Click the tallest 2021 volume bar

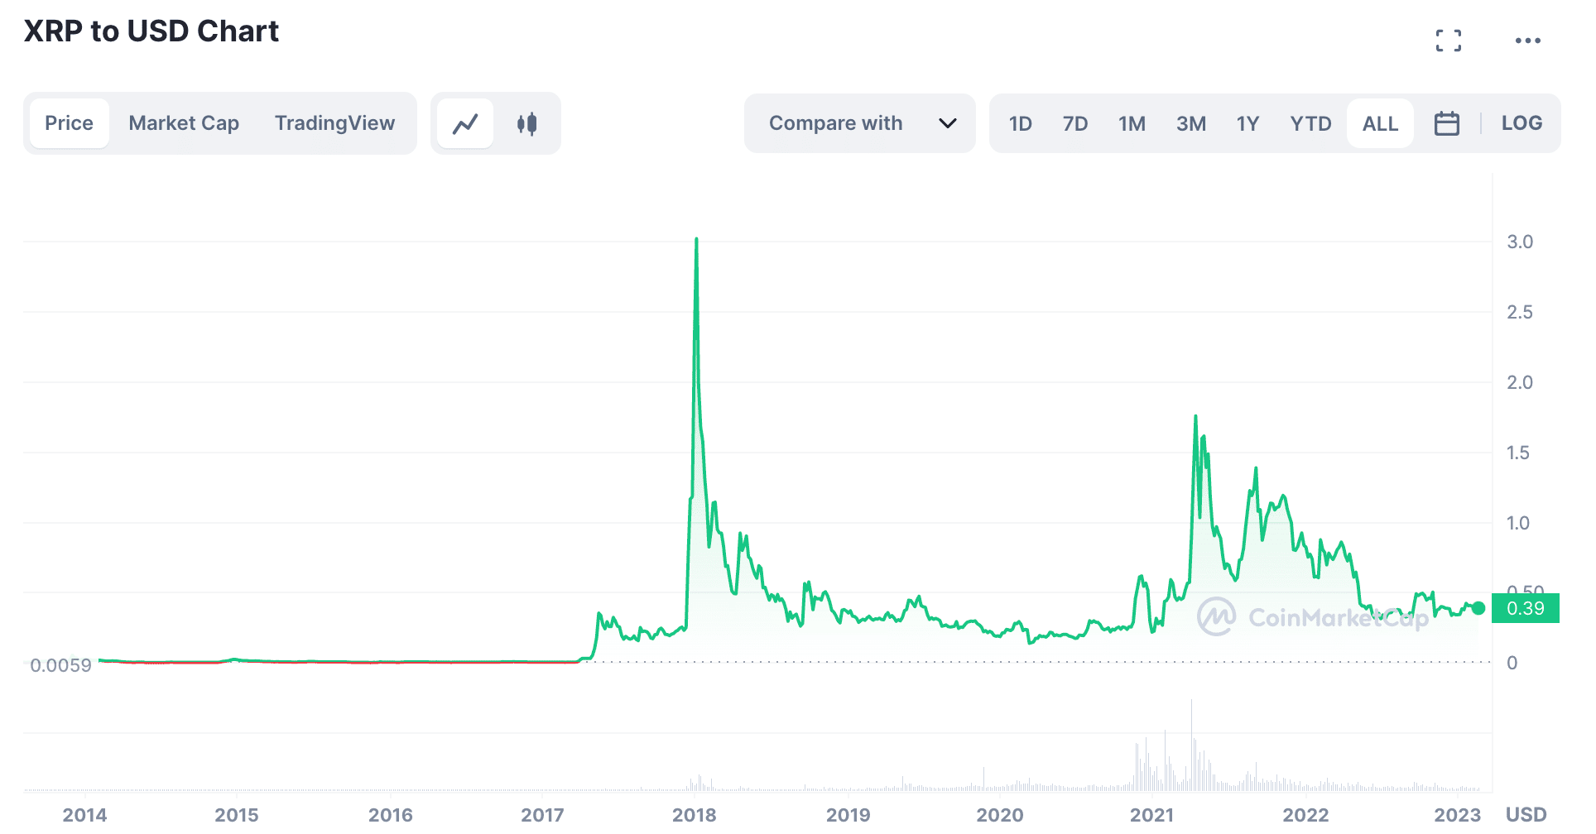[x=1192, y=745]
